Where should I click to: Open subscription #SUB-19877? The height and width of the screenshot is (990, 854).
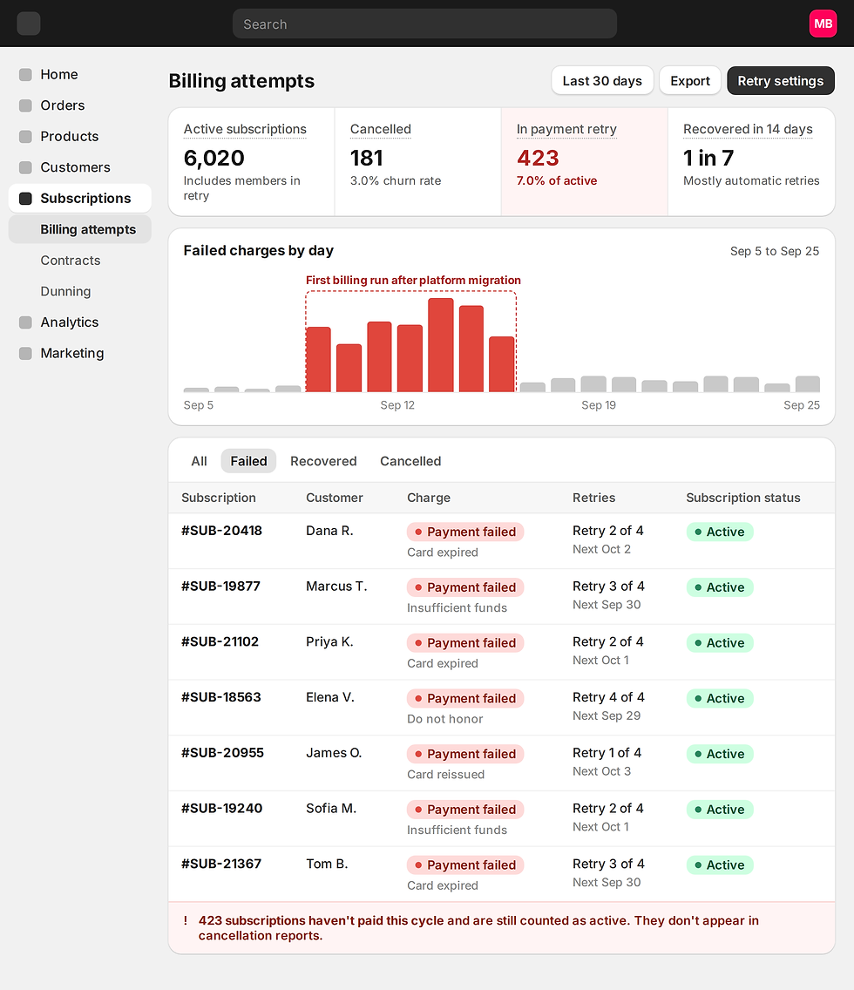tap(221, 586)
